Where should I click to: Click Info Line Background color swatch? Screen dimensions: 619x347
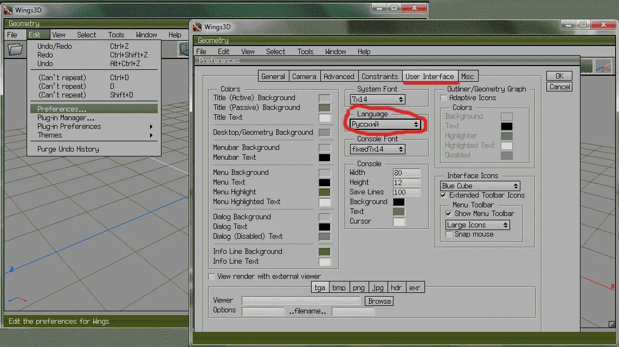tap(325, 252)
